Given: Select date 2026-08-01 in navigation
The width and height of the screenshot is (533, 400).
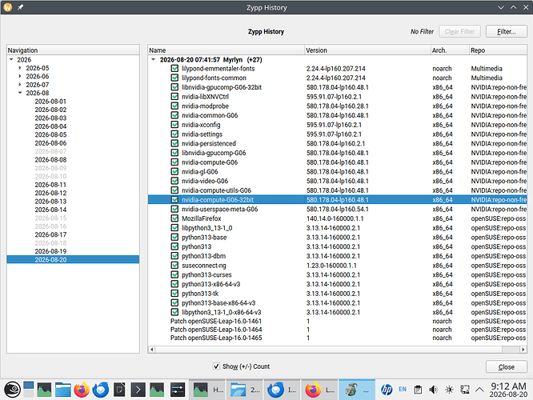Looking at the screenshot, I should pos(50,102).
